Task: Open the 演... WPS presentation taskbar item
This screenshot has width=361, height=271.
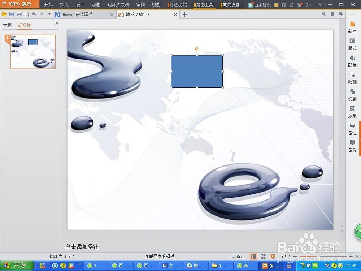Action: click(x=271, y=266)
